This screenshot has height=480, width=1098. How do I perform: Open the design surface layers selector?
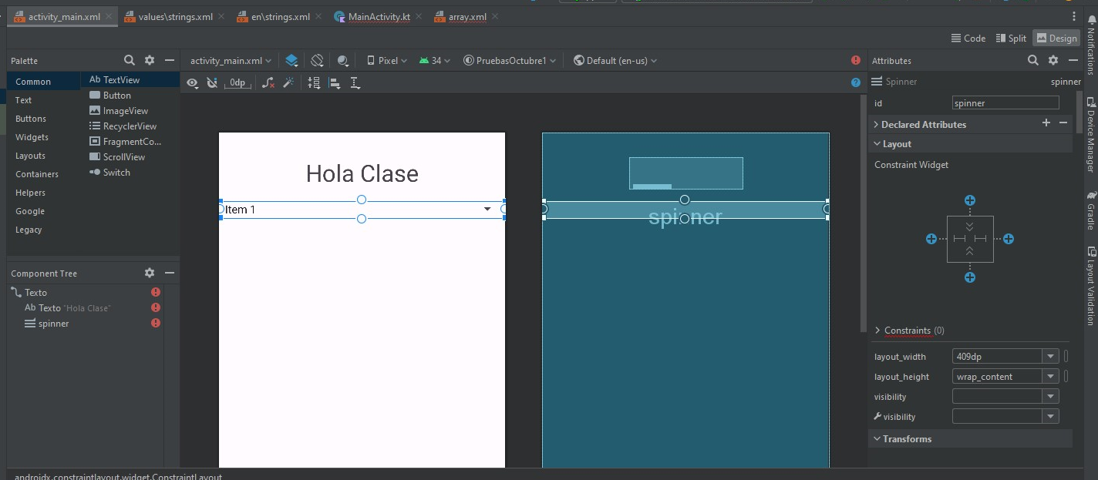coord(291,60)
